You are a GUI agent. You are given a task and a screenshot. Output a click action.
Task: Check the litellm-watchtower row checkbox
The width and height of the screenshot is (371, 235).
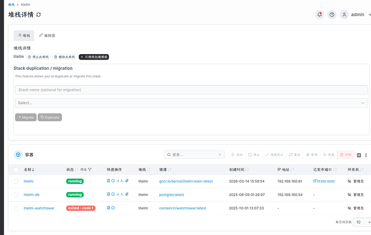click(x=16, y=208)
